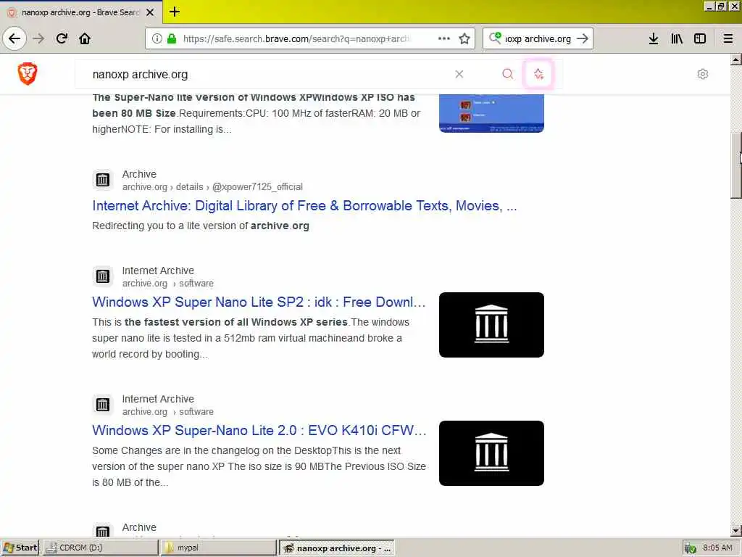Click the toolbar search box text
This screenshot has height=557, width=742.
point(538,39)
